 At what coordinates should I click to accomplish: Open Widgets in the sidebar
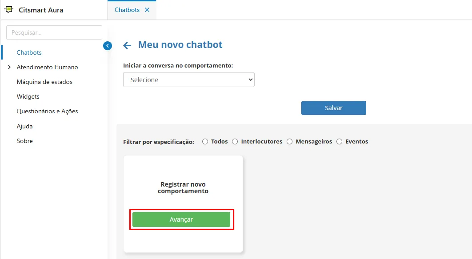(x=28, y=96)
